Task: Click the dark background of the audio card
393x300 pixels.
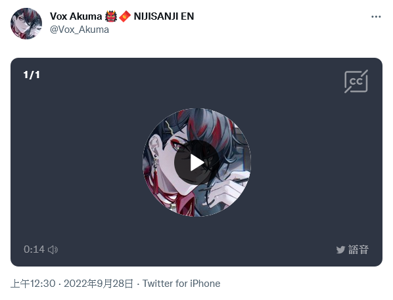Action: [75, 163]
